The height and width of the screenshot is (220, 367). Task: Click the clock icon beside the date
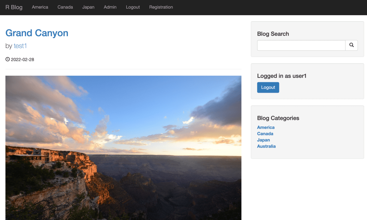(x=8, y=59)
